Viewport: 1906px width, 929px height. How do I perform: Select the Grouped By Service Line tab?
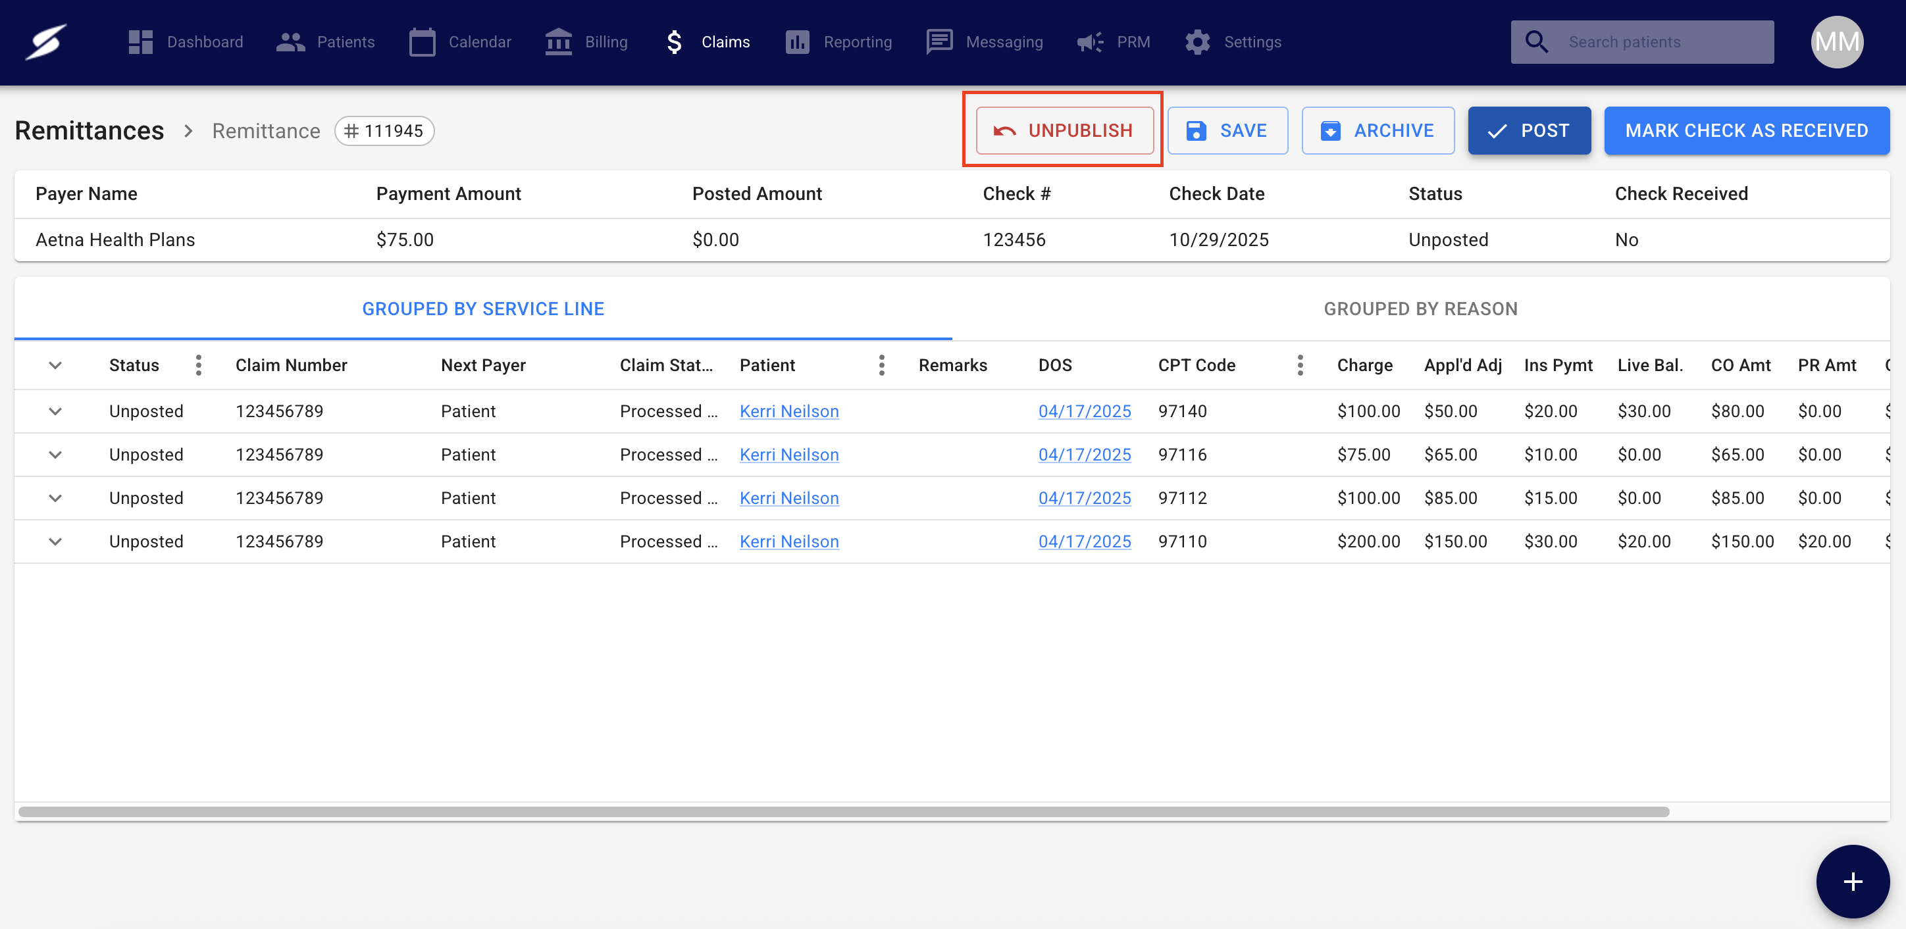(482, 309)
